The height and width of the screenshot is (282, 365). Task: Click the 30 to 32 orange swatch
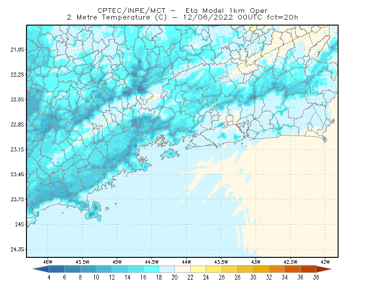click(x=261, y=269)
